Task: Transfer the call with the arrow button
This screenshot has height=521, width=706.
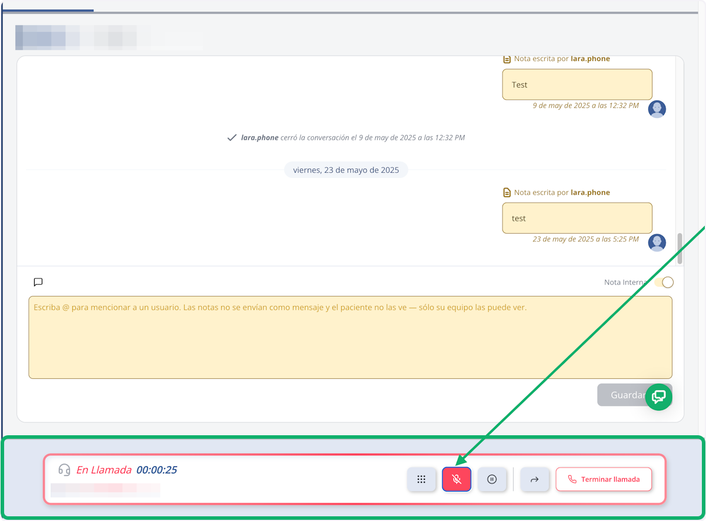Action: 535,479
